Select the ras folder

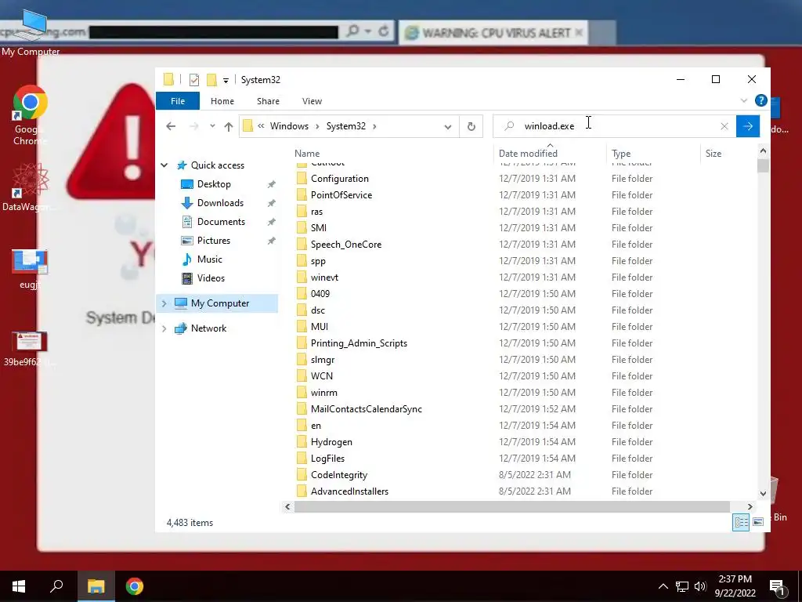[316, 212]
